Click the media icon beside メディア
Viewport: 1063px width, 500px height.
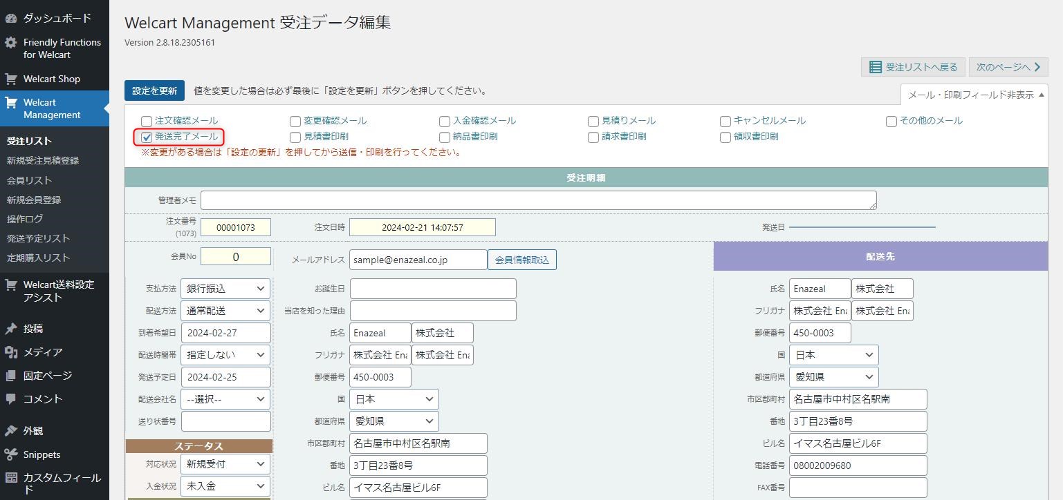10,352
